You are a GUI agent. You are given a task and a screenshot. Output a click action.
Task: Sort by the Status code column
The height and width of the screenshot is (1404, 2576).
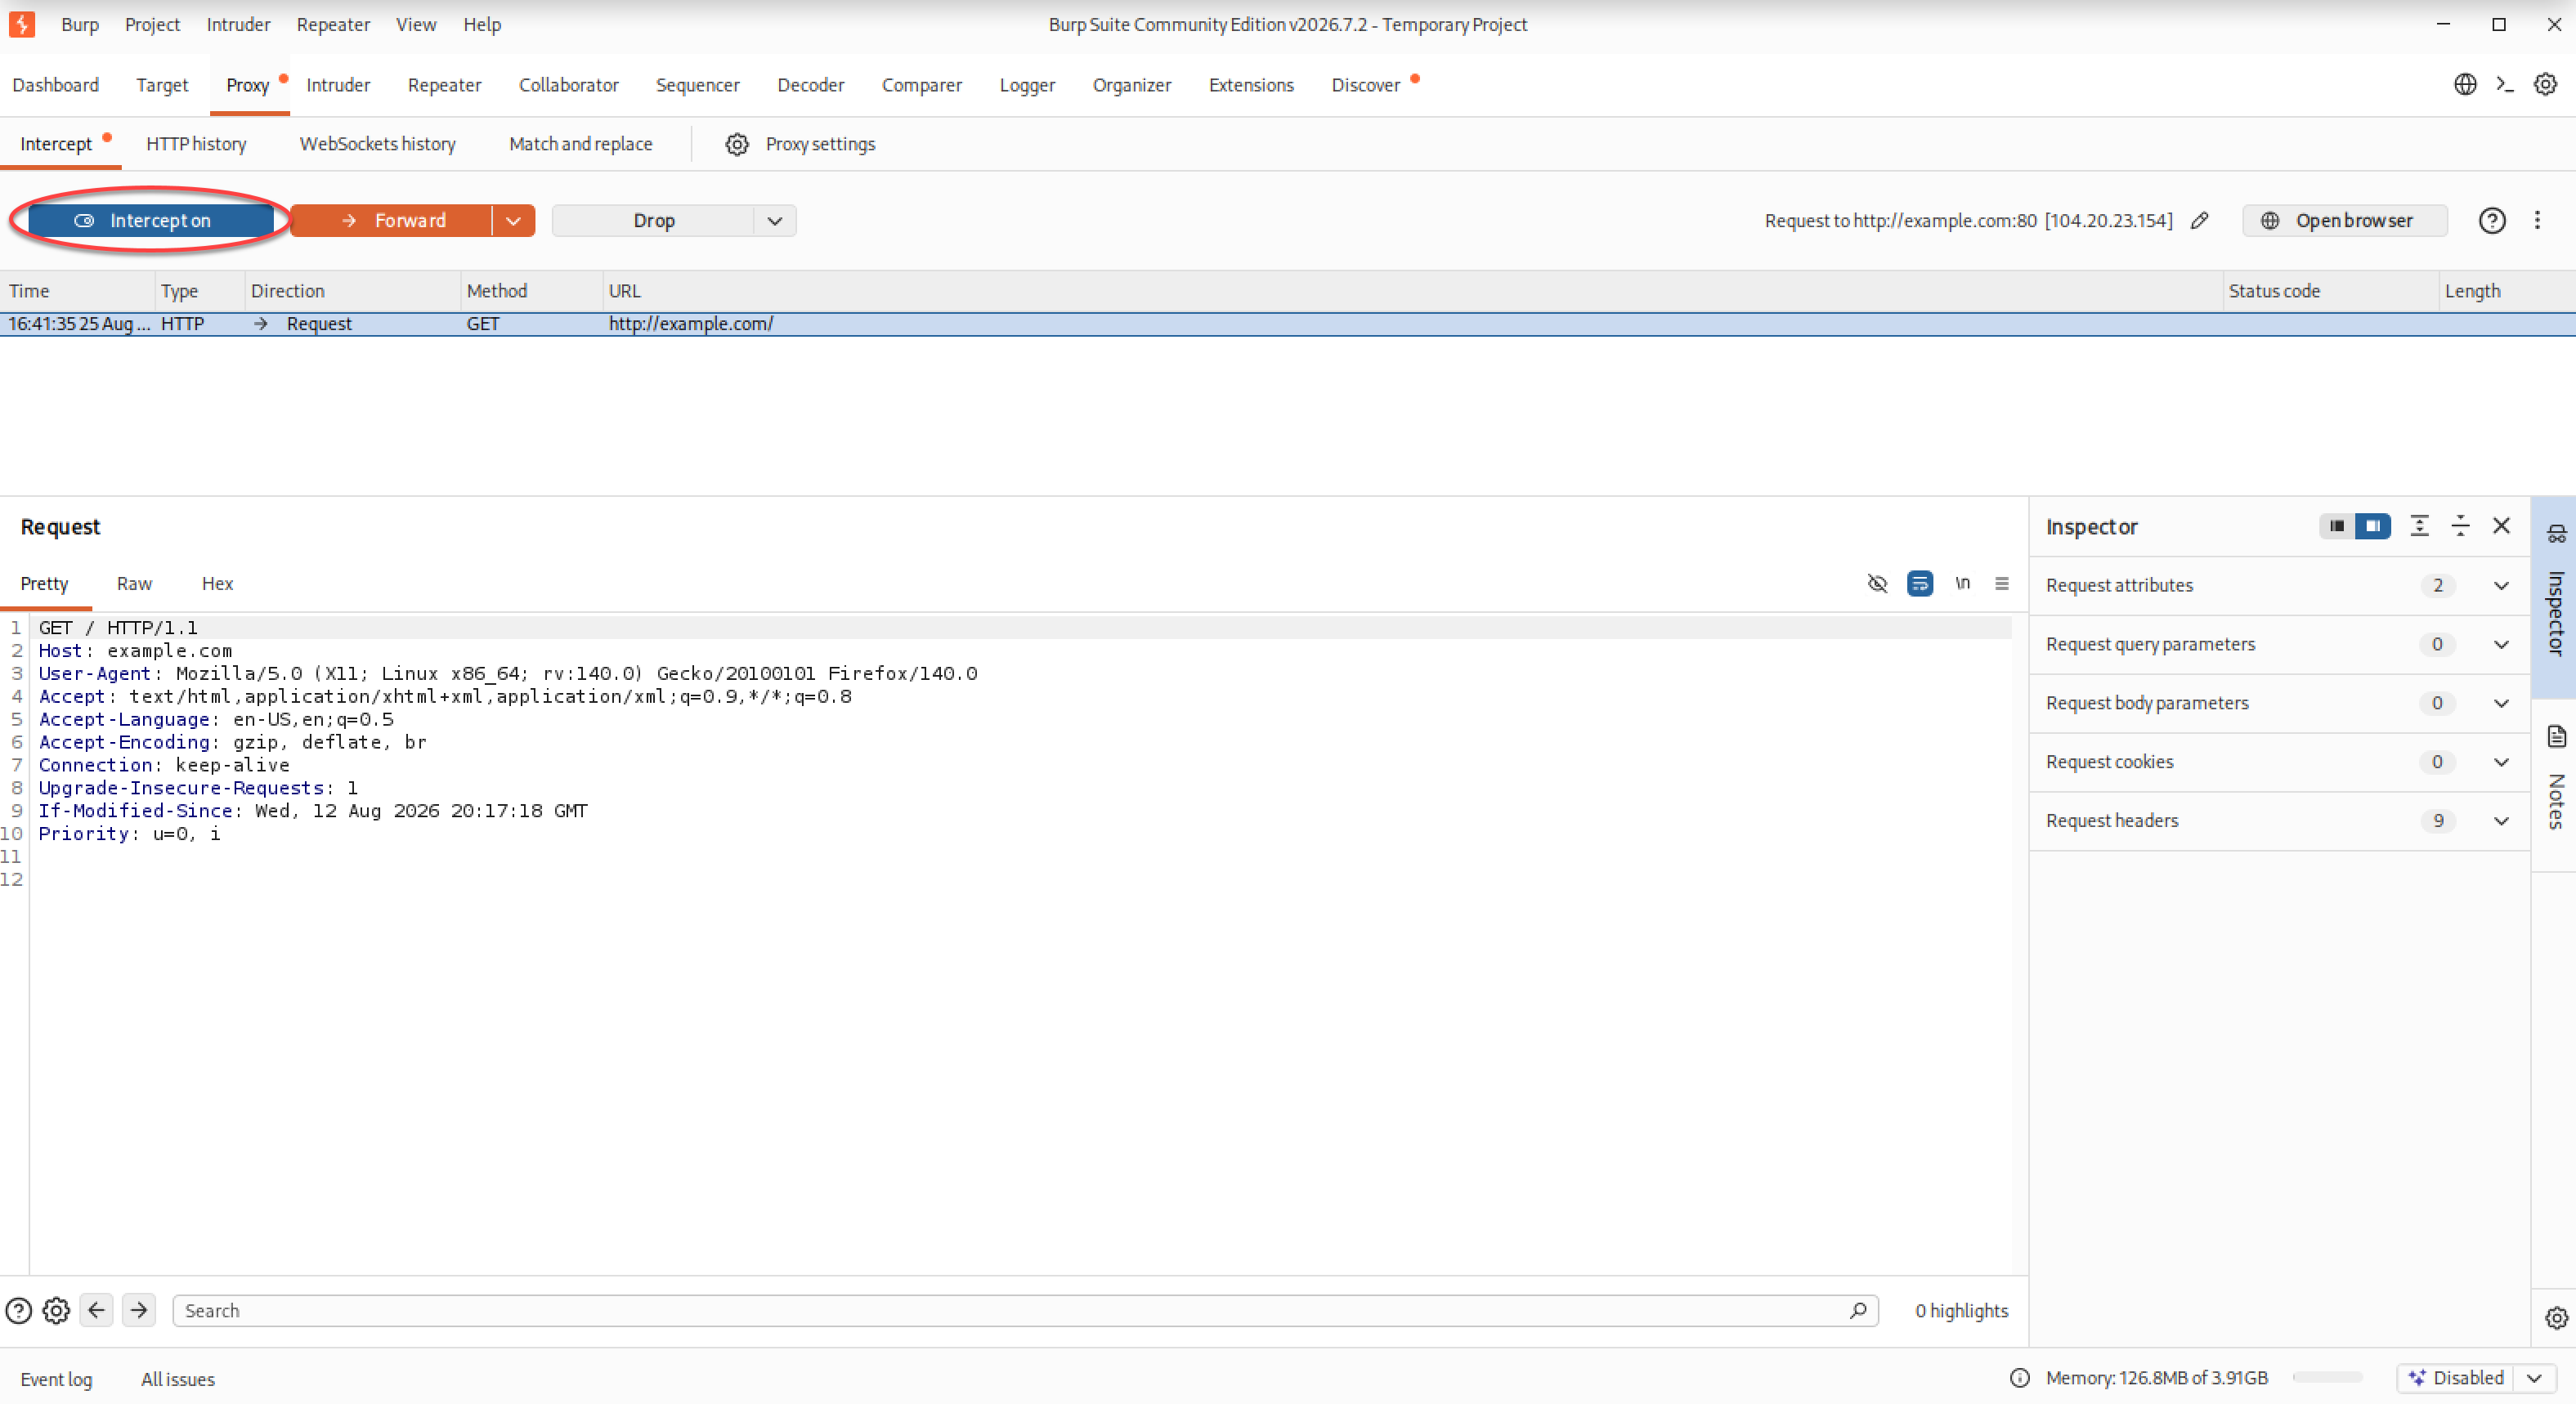[x=2330, y=292]
